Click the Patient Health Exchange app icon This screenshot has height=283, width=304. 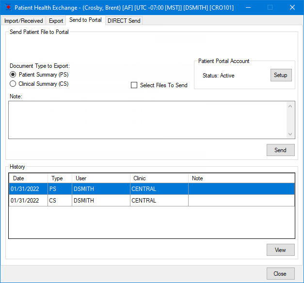pos(8,7)
